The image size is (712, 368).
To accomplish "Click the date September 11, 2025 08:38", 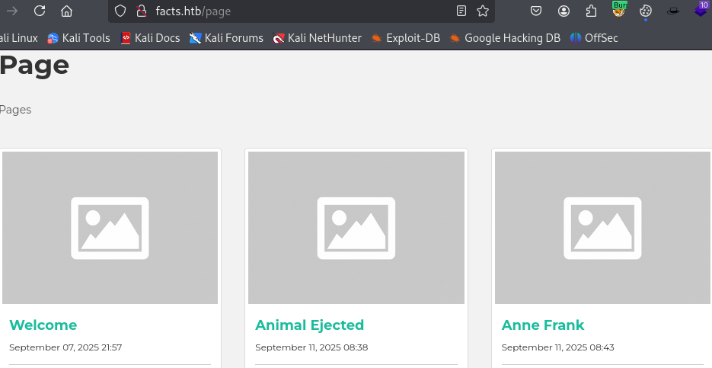I will click(311, 347).
